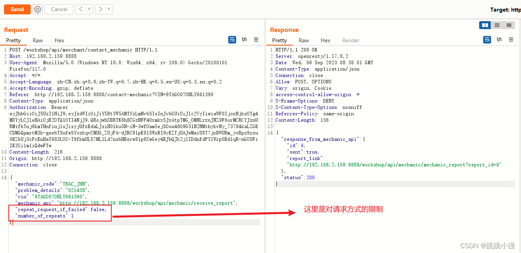The image size is (521, 253).
Task: Click the "sent":true response line
Action: click(x=303, y=152)
